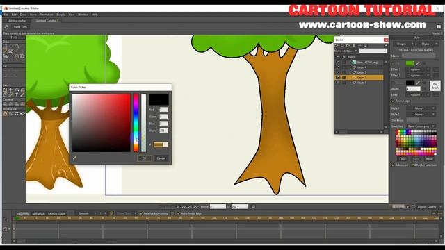Toggle the Advanced checkbox
445x250 pixels.
[393, 165]
